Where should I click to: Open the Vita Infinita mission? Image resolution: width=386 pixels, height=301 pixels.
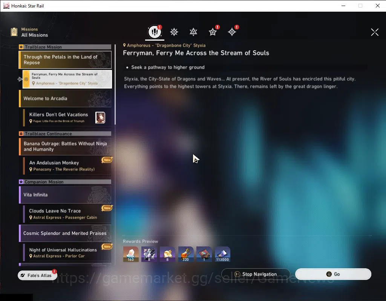[65, 195]
